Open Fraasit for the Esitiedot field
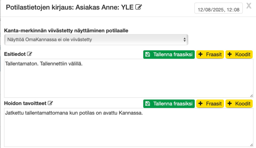Viewport: 256px width, 148px height. 210,54
